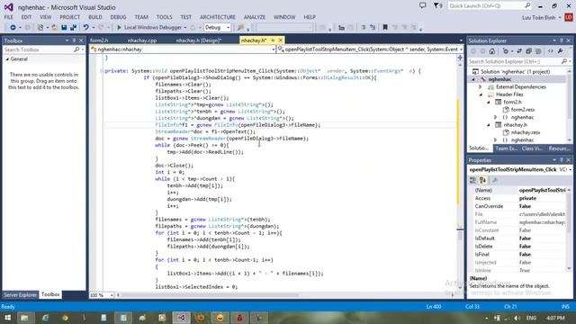Open the DEBUG menu
576x324 pixels.
tap(118, 17)
